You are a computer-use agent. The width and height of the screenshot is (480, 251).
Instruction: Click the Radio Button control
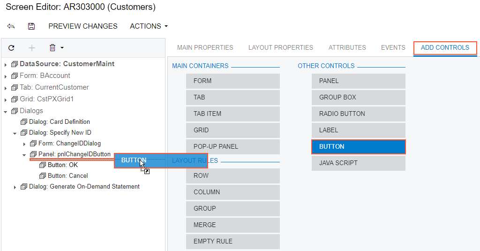(x=359, y=114)
